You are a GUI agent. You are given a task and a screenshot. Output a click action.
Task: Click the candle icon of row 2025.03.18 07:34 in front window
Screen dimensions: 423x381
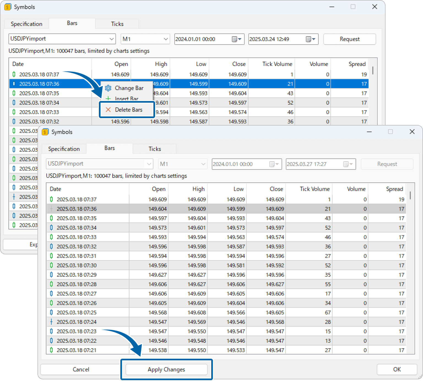click(x=51, y=228)
